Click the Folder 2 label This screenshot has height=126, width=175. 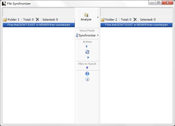pos(111,20)
